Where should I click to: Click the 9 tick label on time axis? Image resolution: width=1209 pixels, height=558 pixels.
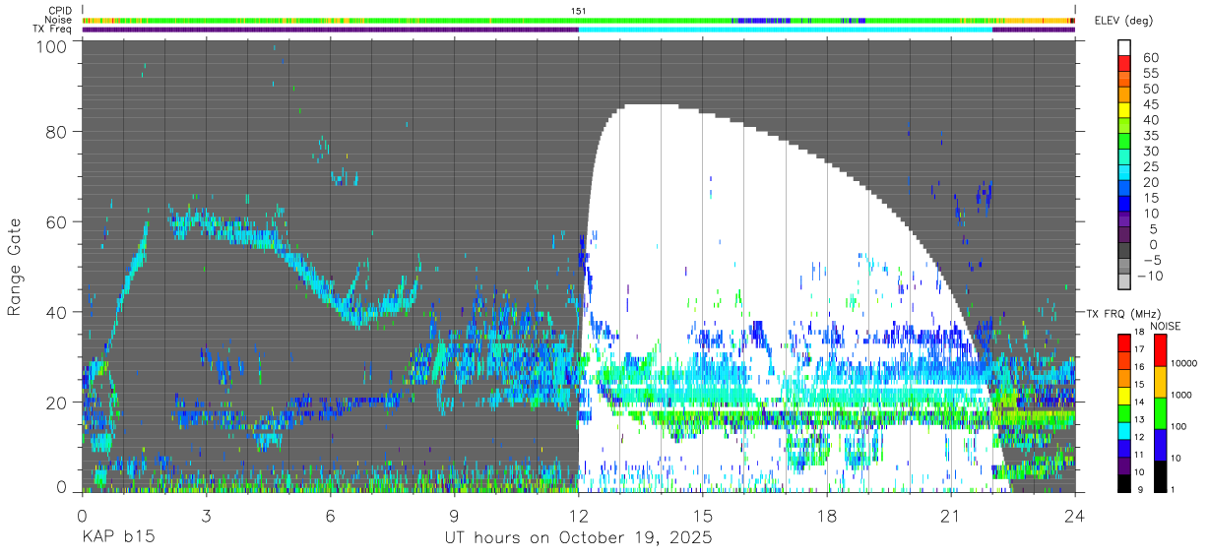pyautogui.click(x=454, y=516)
